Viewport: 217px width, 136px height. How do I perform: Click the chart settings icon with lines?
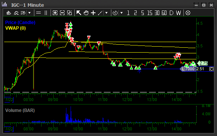coord(23,13)
